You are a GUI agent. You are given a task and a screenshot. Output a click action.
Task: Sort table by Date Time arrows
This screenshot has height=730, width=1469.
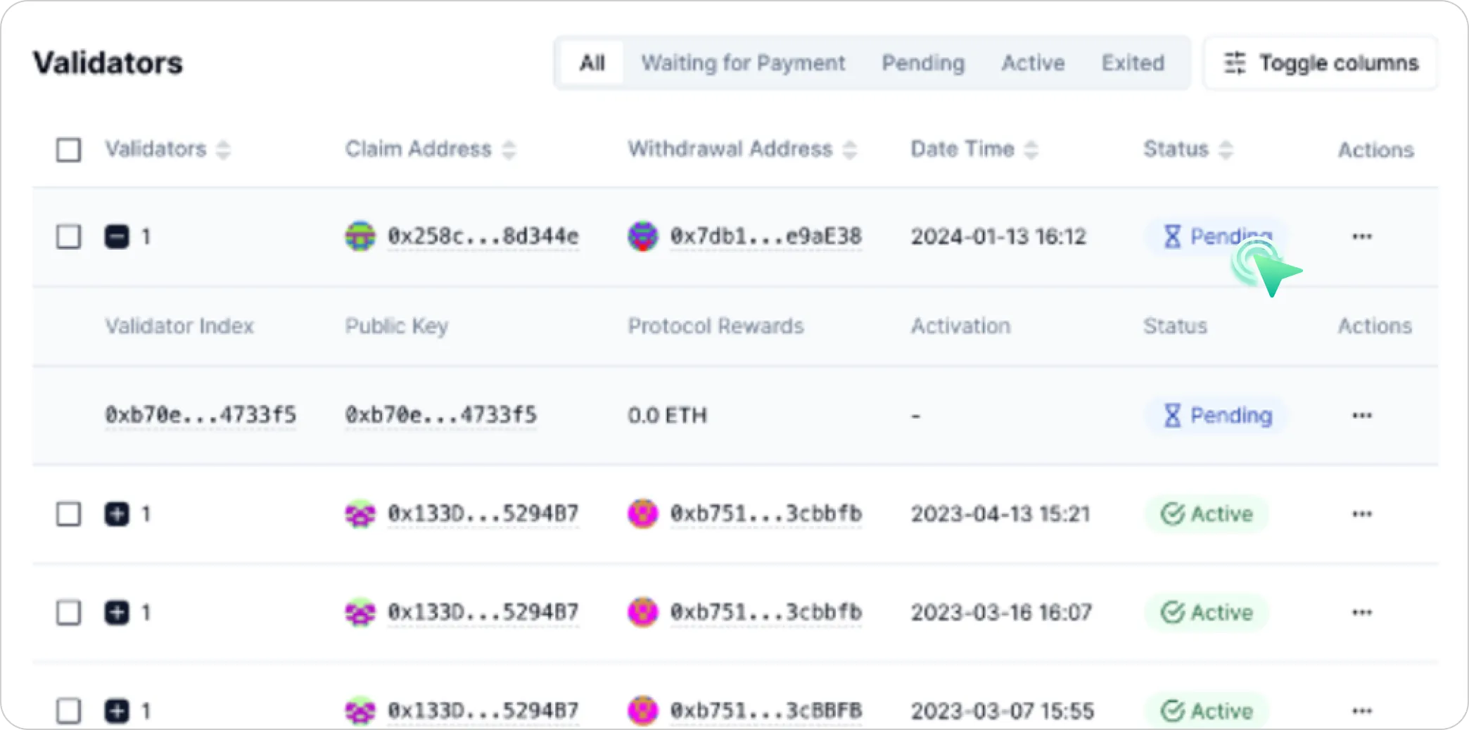(x=1031, y=150)
